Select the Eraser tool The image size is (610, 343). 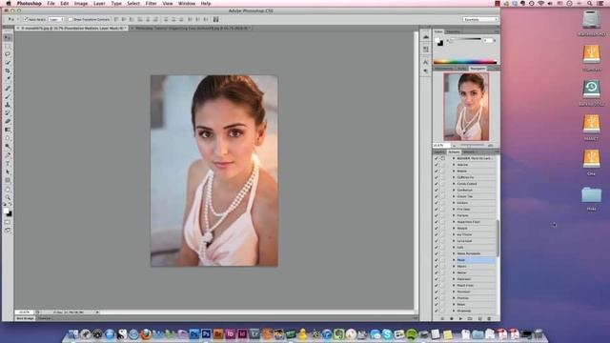[x=8, y=121]
